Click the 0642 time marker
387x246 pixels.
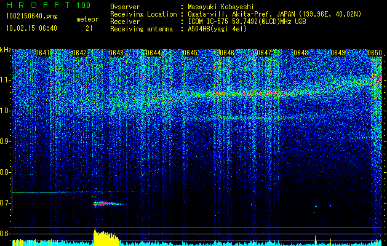point(79,53)
